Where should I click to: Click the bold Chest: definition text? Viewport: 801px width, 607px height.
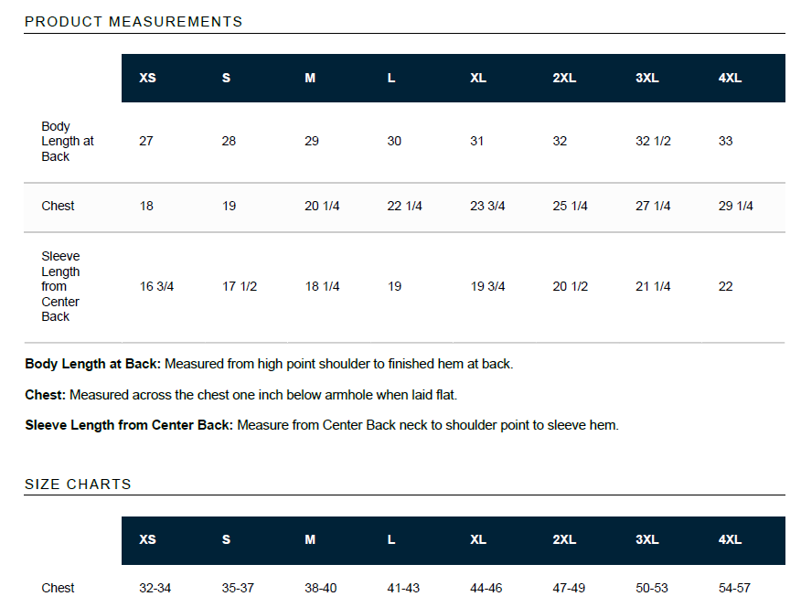coord(46,395)
